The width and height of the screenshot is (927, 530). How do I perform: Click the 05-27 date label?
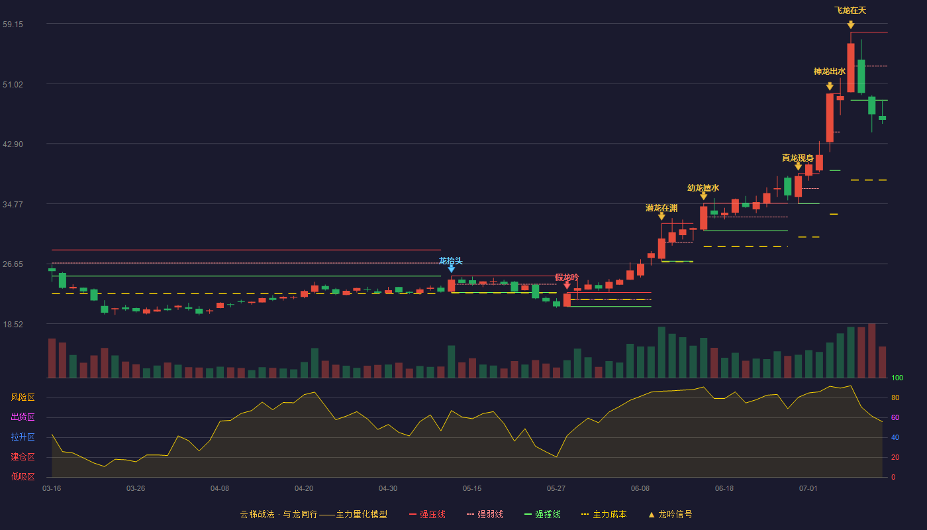556,488
